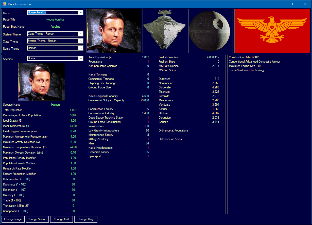Click the Change Hull button
This screenshot has width=312, height=225.
click(61, 219)
